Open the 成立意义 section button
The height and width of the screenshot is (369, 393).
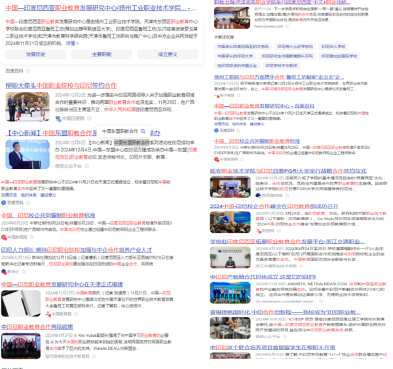click(167, 54)
